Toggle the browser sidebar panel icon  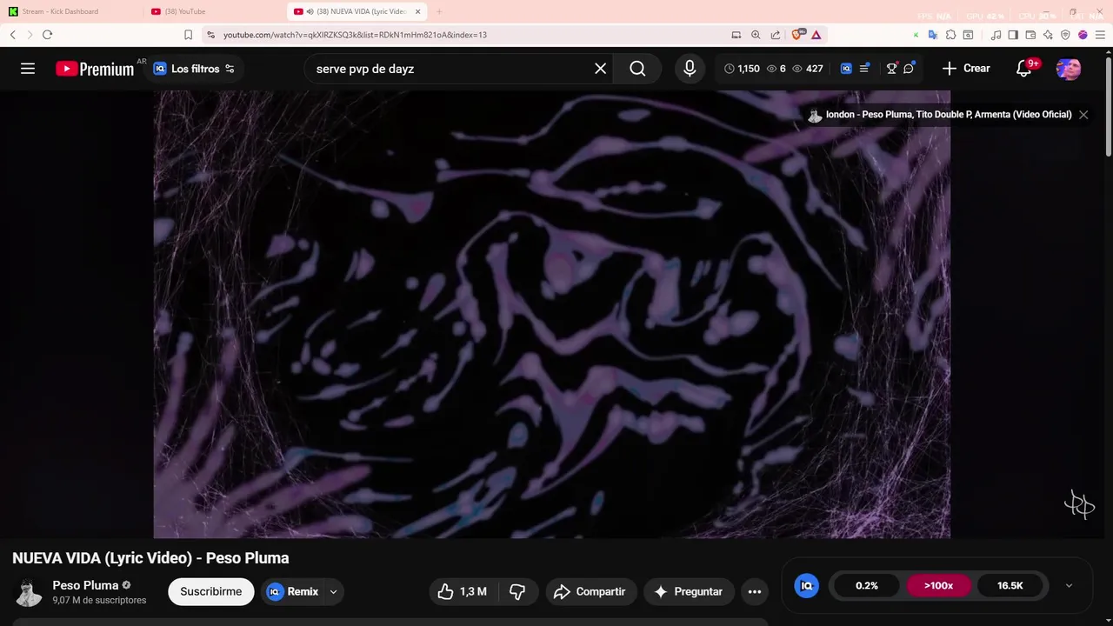click(1013, 35)
